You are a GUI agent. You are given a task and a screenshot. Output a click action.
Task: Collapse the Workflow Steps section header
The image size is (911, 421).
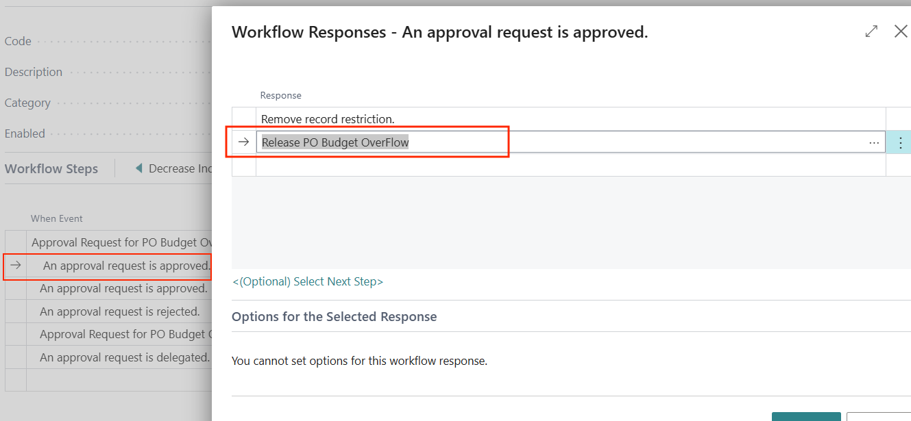click(51, 168)
